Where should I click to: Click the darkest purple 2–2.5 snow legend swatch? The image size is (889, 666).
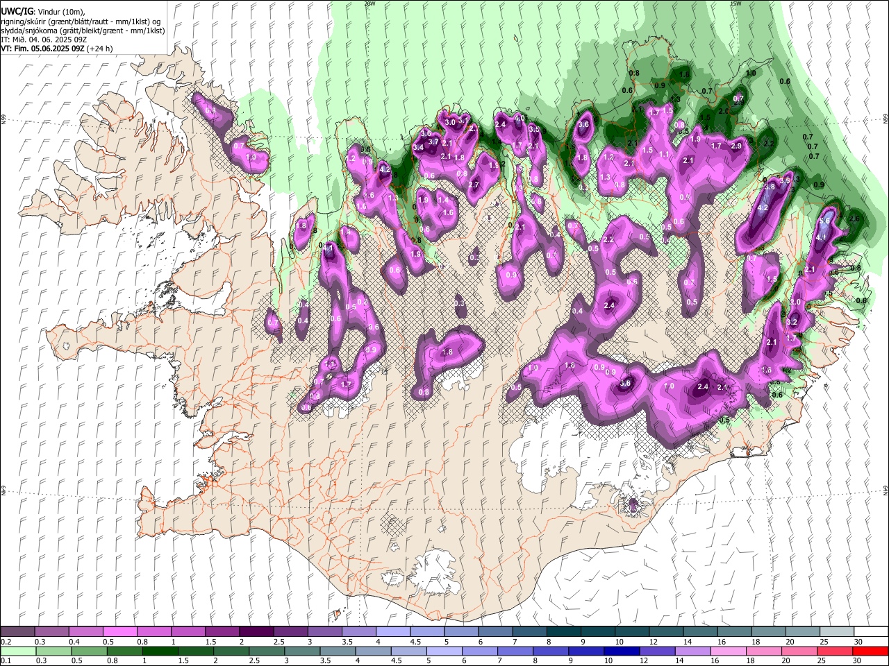click(x=256, y=632)
